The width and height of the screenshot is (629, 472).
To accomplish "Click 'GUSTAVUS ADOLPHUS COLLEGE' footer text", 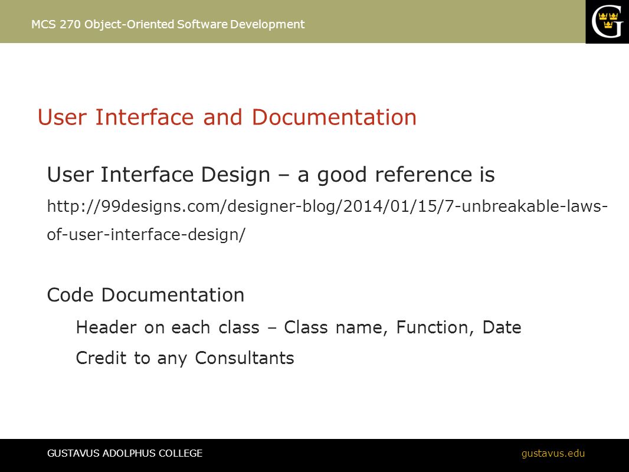I will [125, 454].
